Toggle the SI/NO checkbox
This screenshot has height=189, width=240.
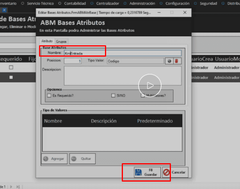[x=113, y=95]
